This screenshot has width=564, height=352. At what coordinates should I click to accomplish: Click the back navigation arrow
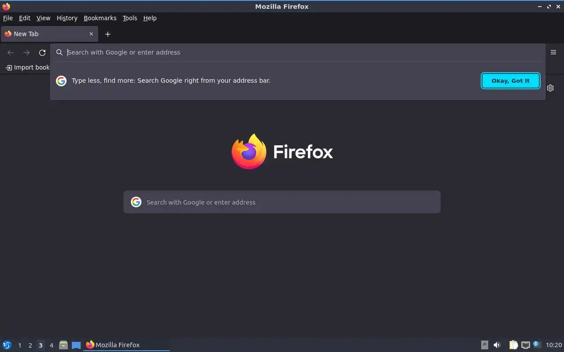(x=11, y=52)
